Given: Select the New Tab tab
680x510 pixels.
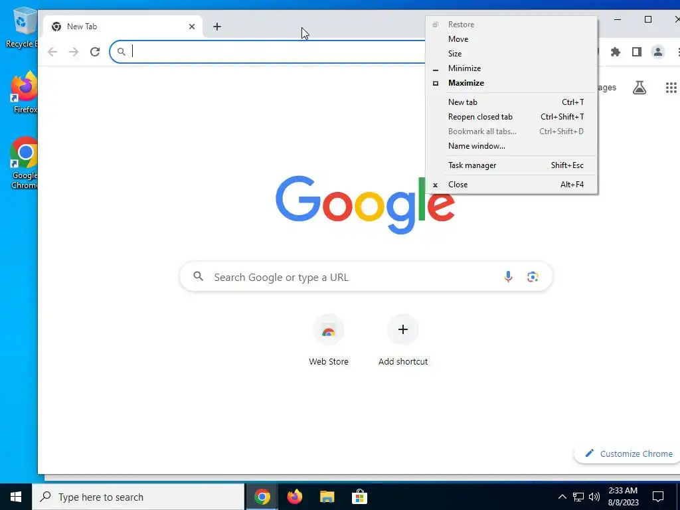Looking at the screenshot, I should (x=123, y=27).
